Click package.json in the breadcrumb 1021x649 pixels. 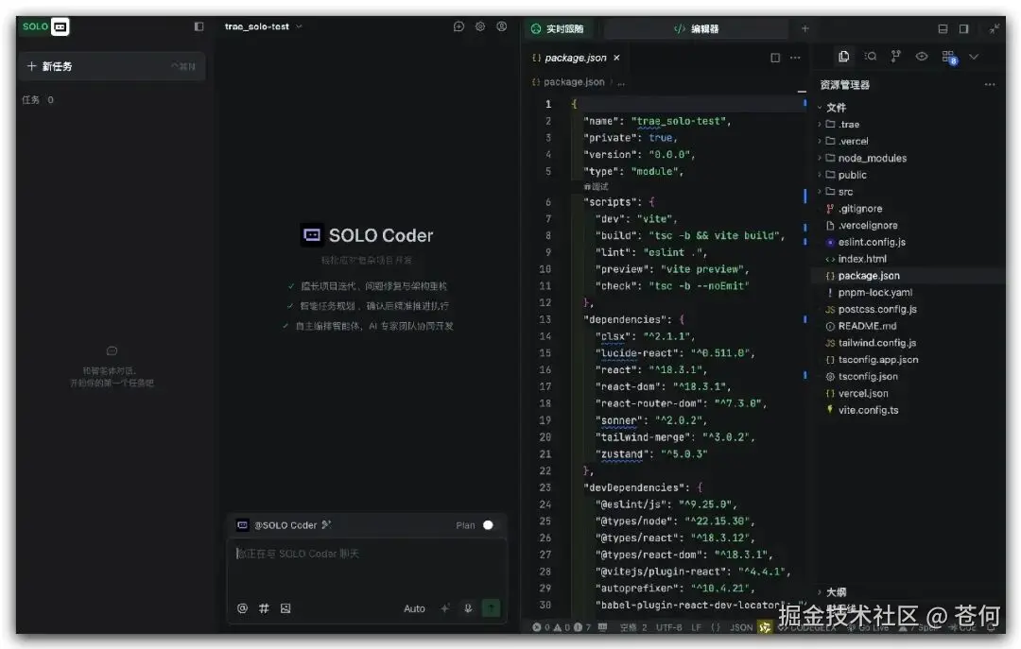(x=574, y=82)
